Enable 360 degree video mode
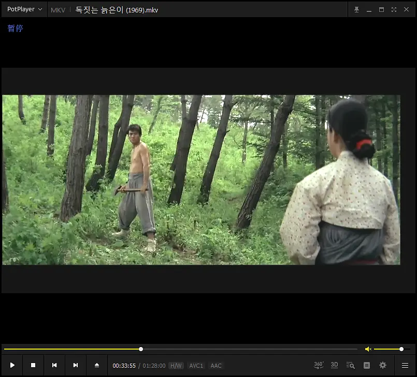Screen dimensions: 417x377 (x=319, y=365)
